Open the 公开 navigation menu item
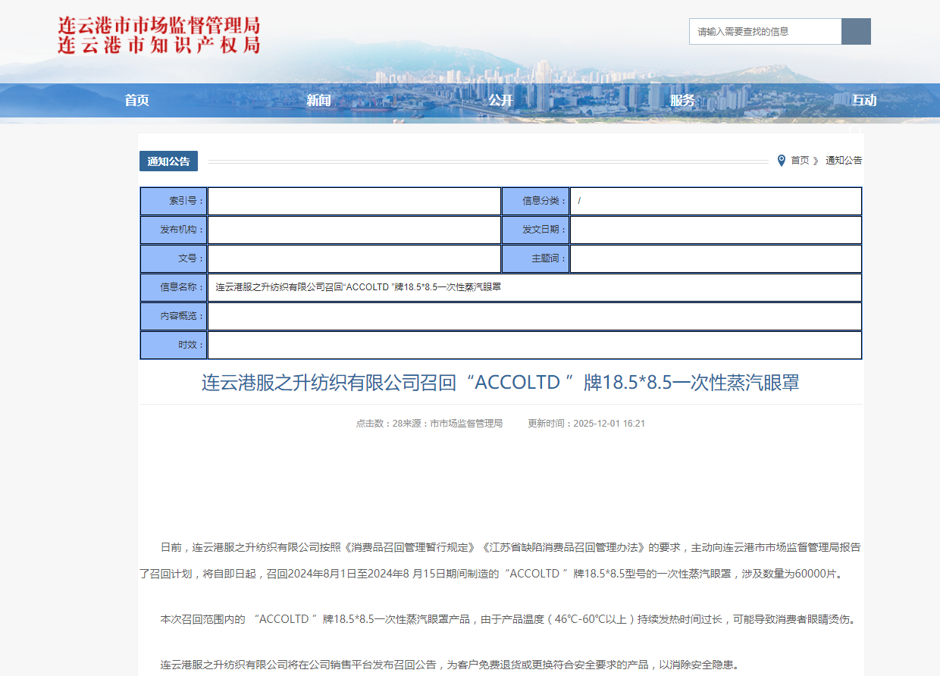 tap(500, 100)
